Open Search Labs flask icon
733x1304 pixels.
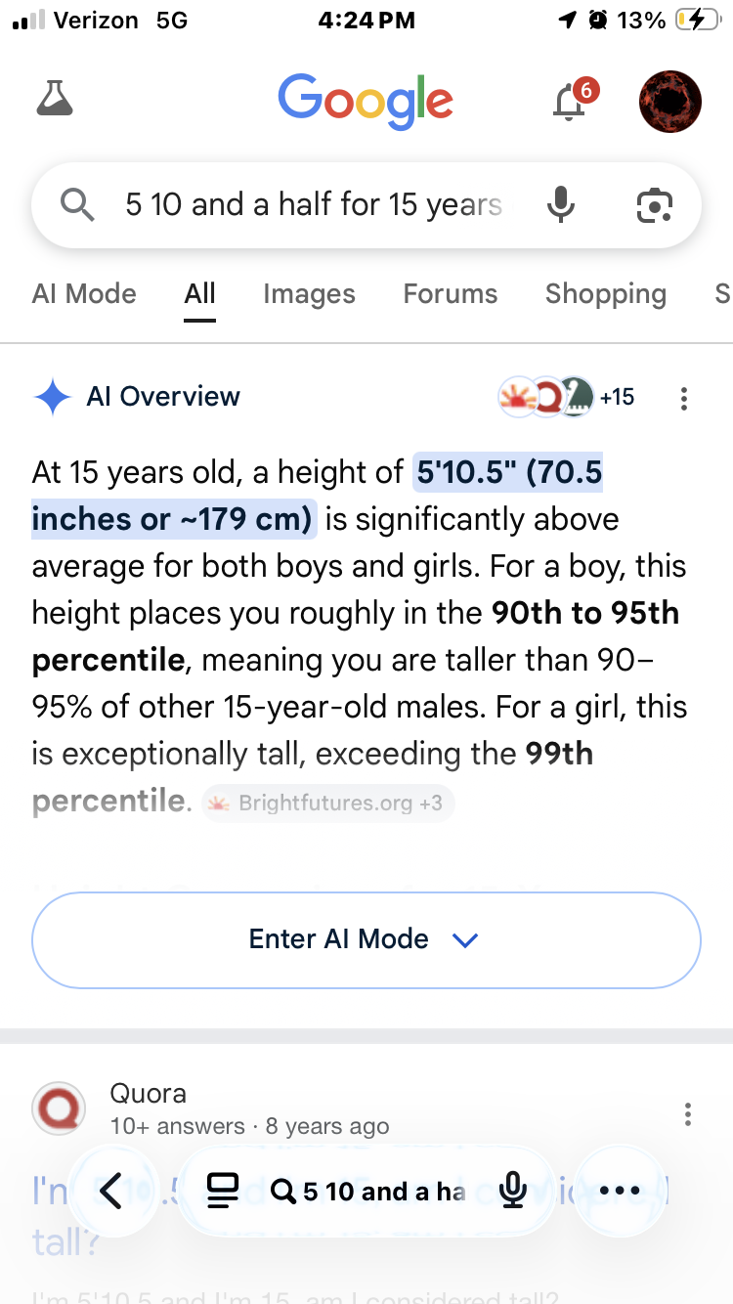click(55, 100)
